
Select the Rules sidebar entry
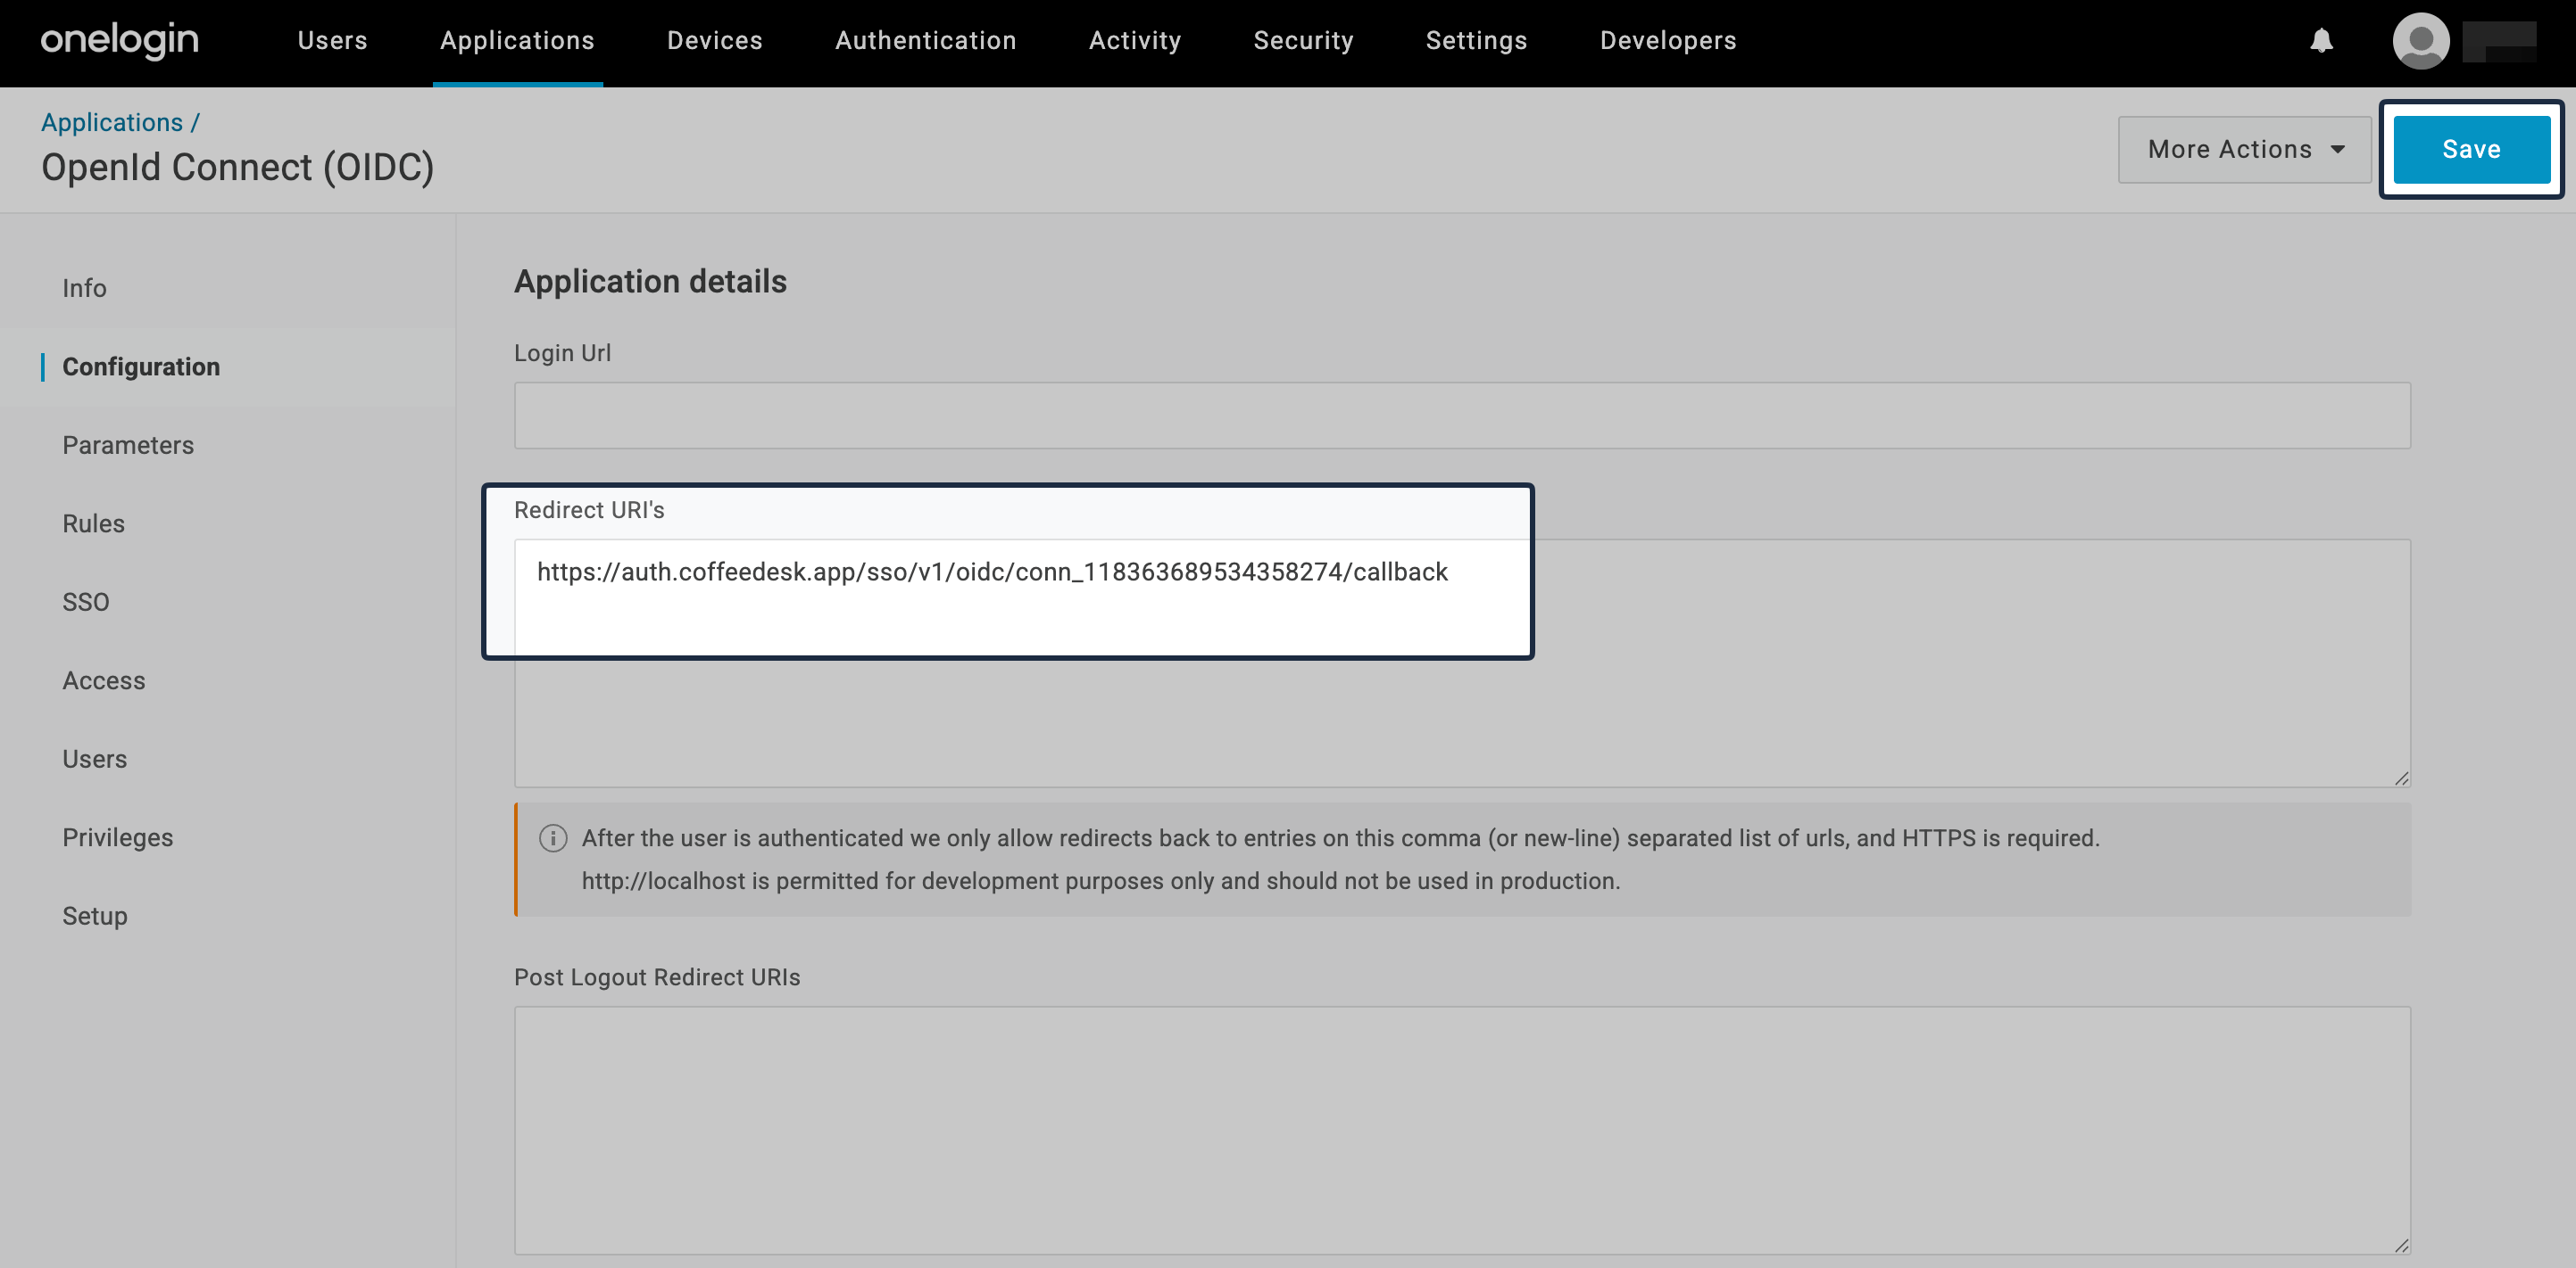[x=93, y=523]
